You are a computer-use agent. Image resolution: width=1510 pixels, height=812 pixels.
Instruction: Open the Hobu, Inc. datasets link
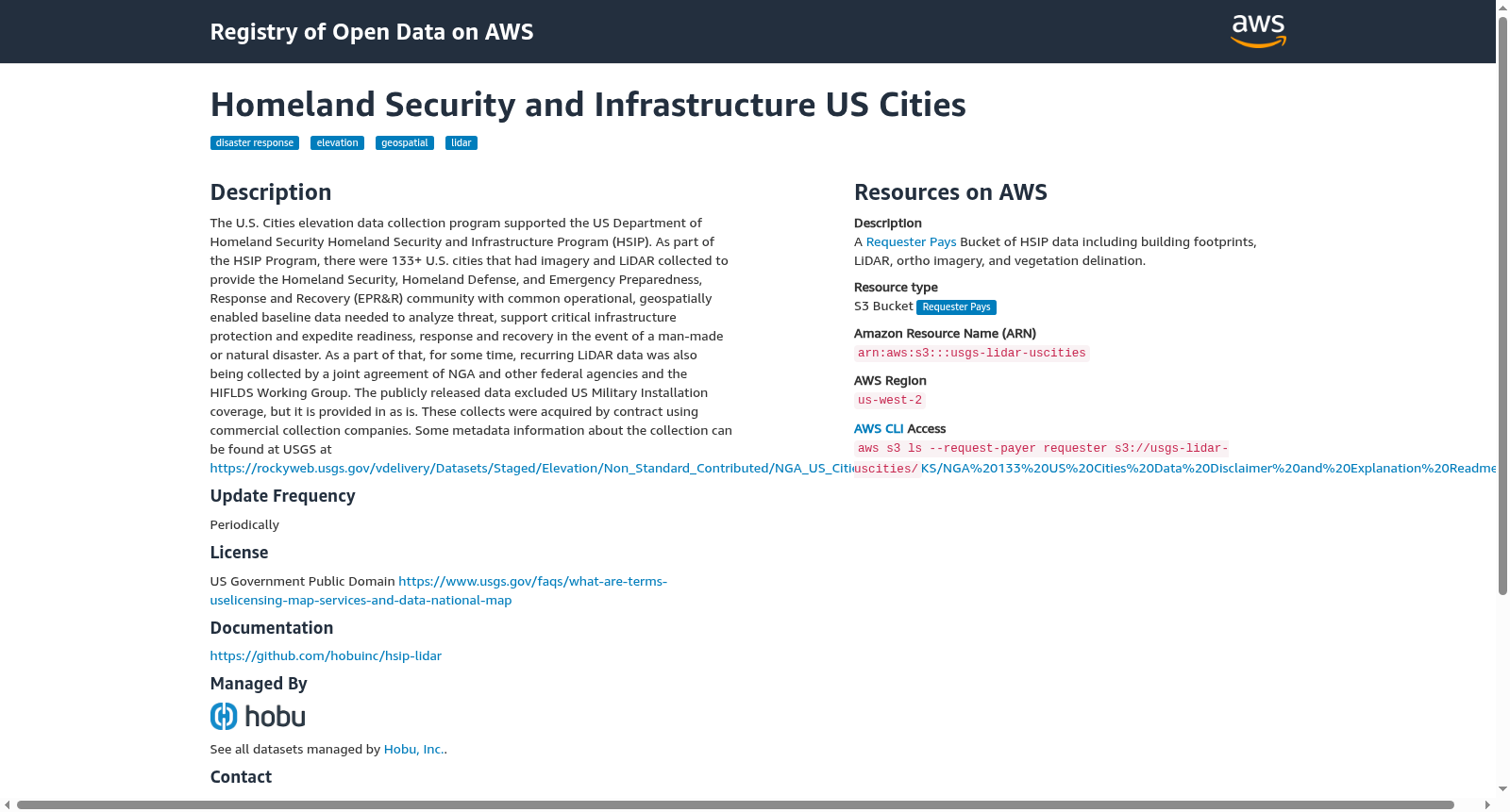tap(413, 750)
